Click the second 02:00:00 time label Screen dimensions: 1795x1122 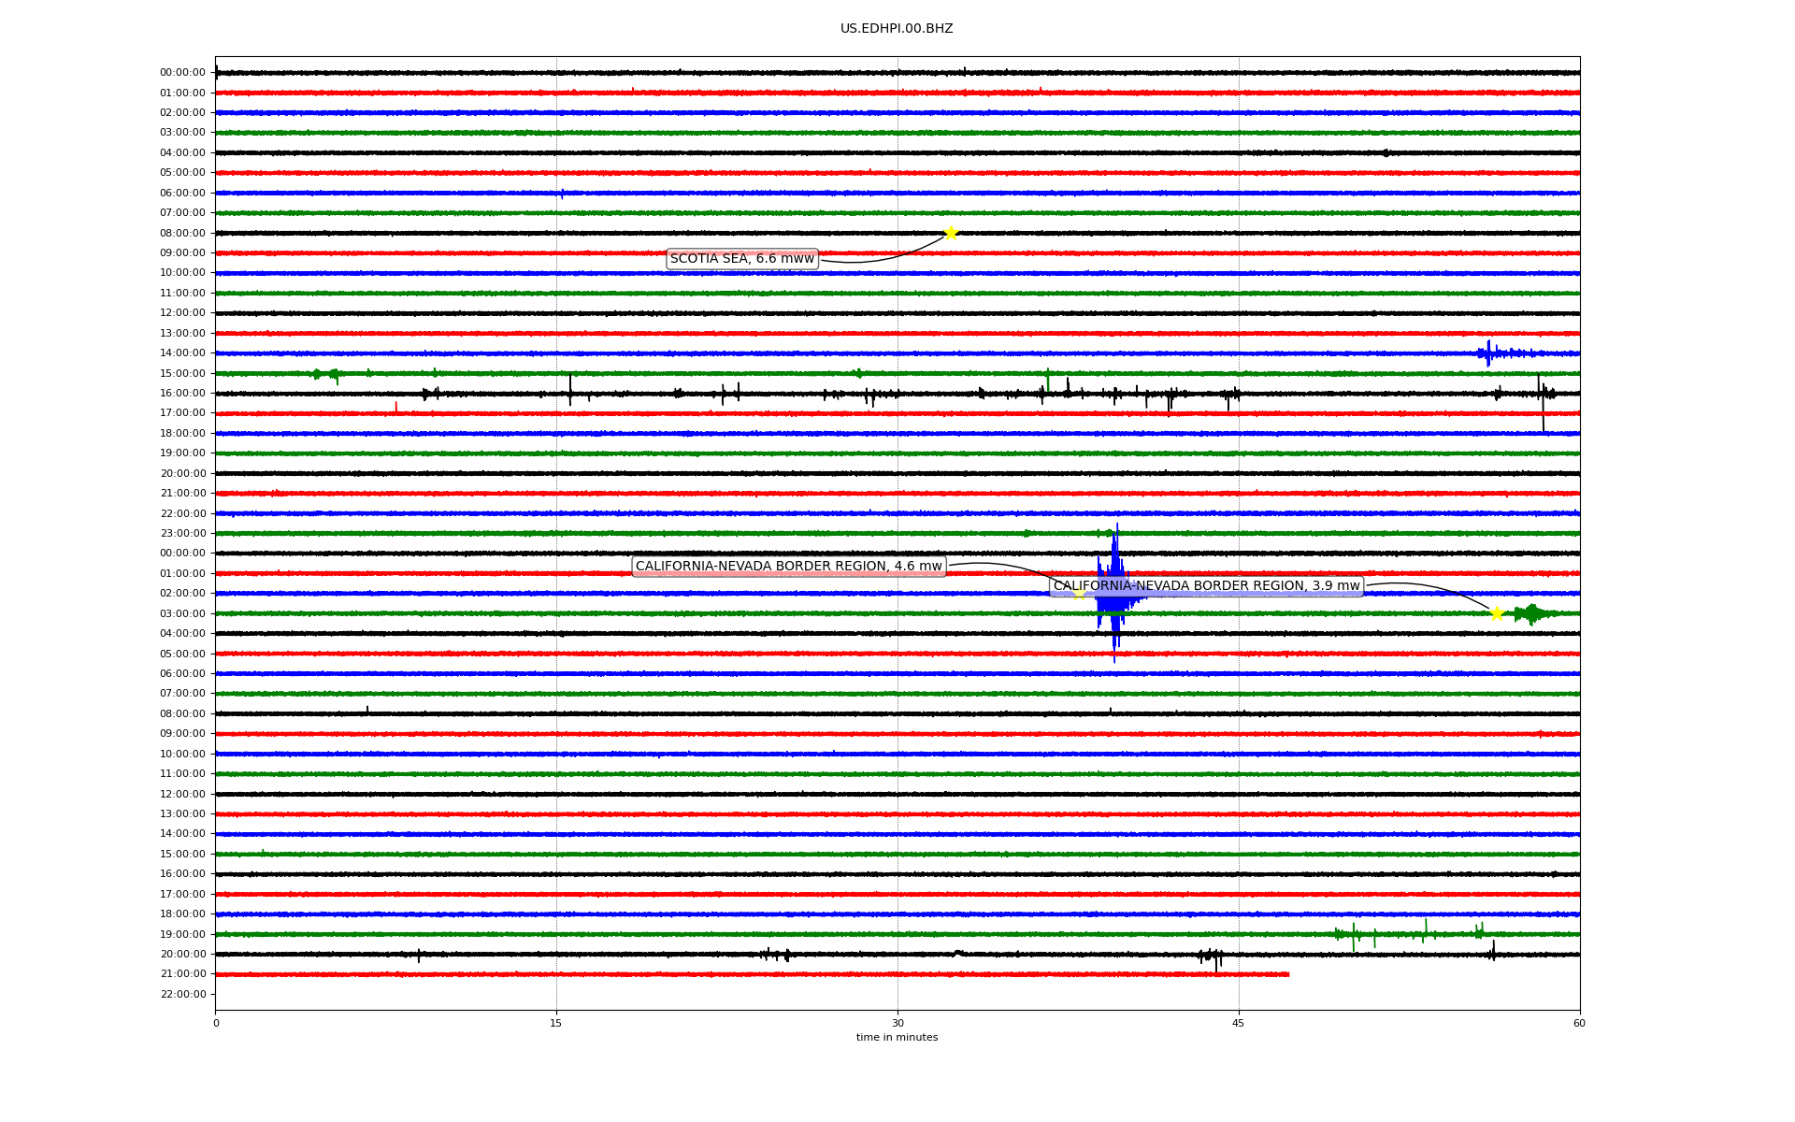pos(182,594)
